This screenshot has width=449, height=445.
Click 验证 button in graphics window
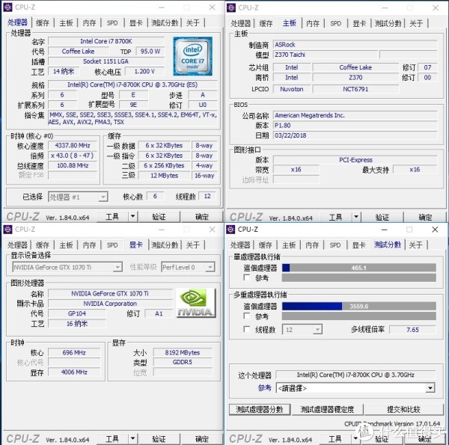159,438
